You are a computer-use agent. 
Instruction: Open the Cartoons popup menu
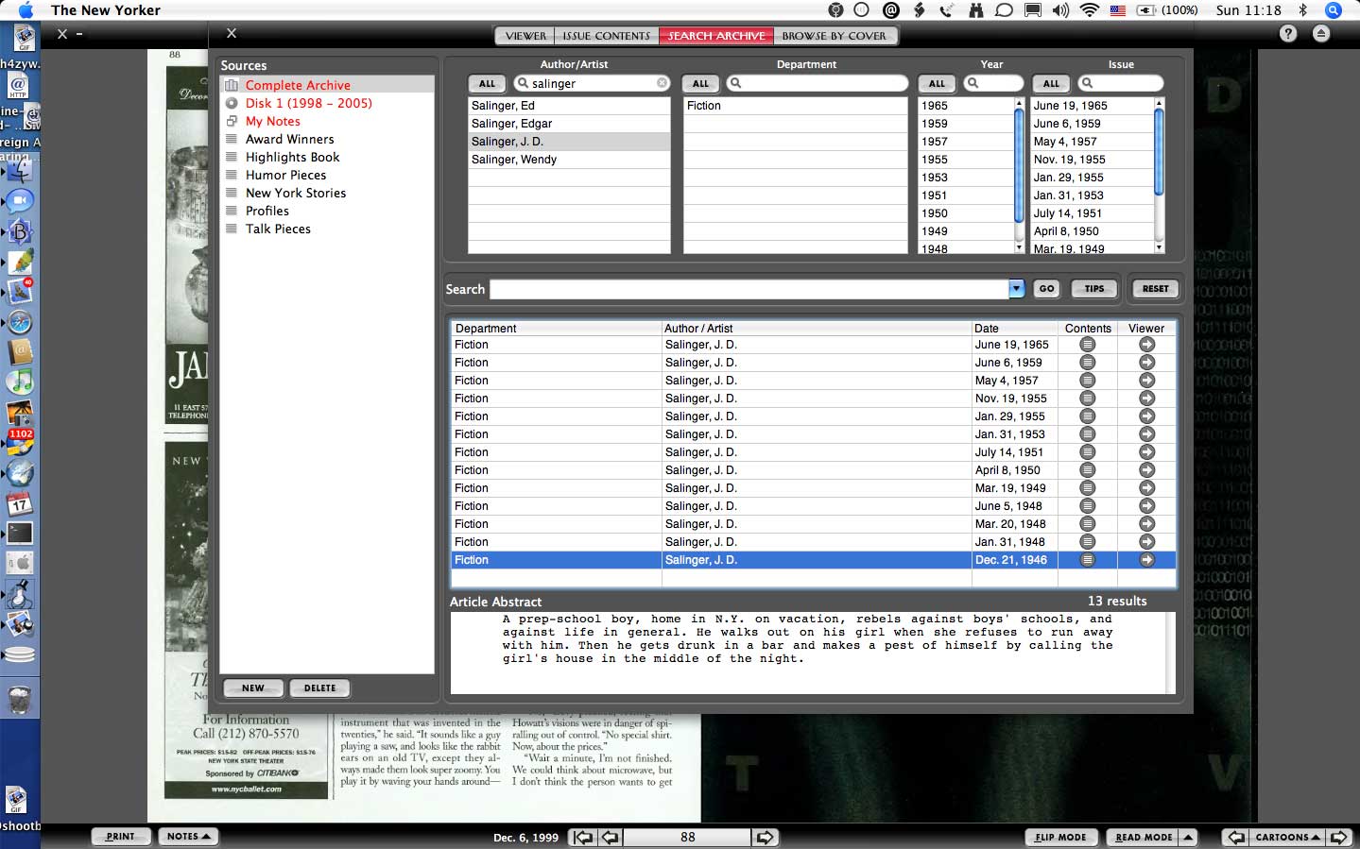tap(1286, 837)
